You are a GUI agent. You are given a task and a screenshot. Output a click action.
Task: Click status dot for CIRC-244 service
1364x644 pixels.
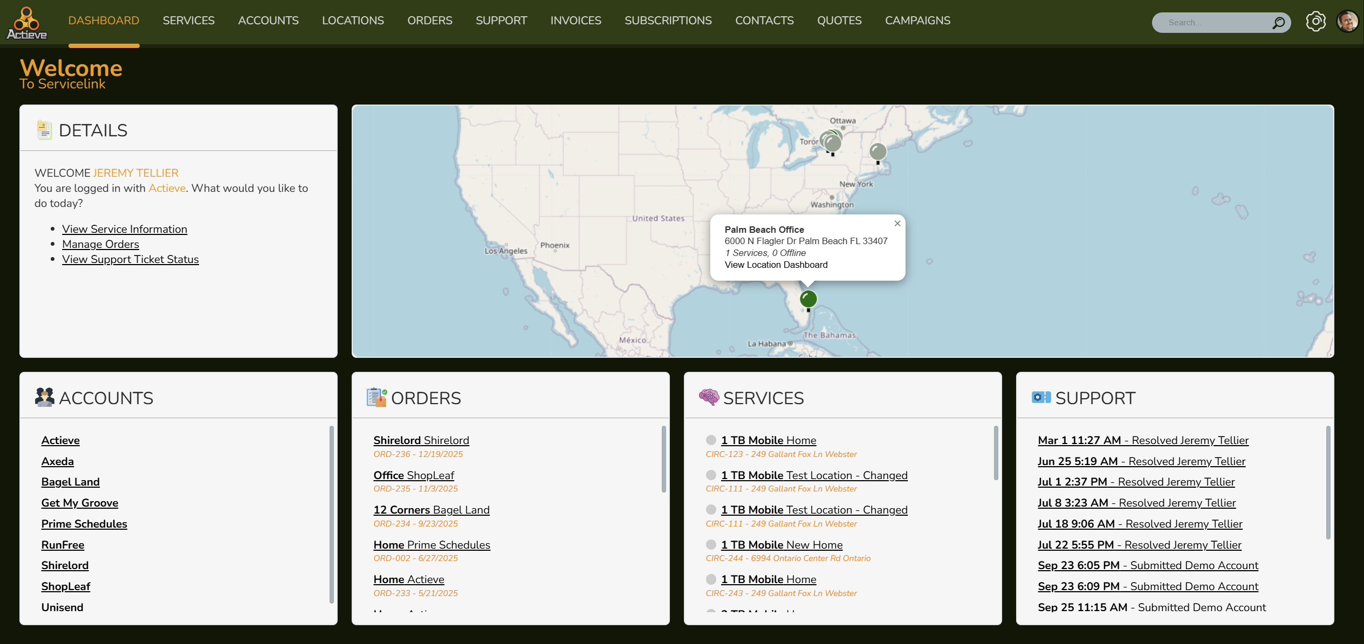[x=711, y=545]
